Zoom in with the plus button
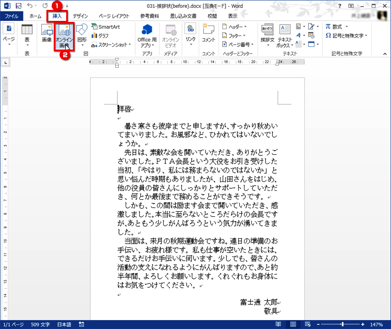Screen dimensions: 391x329 coord(363,324)
